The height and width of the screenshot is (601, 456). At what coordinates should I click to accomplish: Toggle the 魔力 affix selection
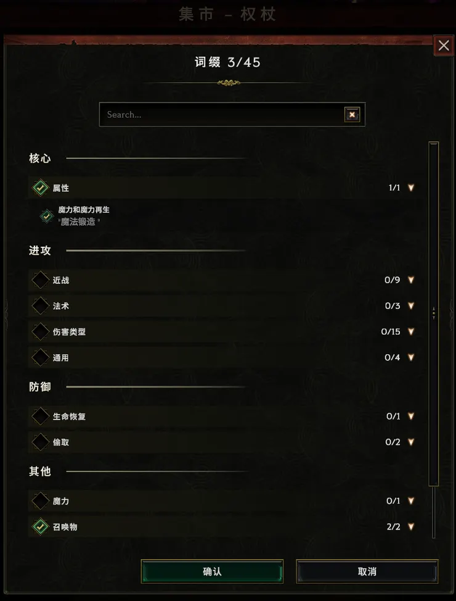tap(40, 500)
